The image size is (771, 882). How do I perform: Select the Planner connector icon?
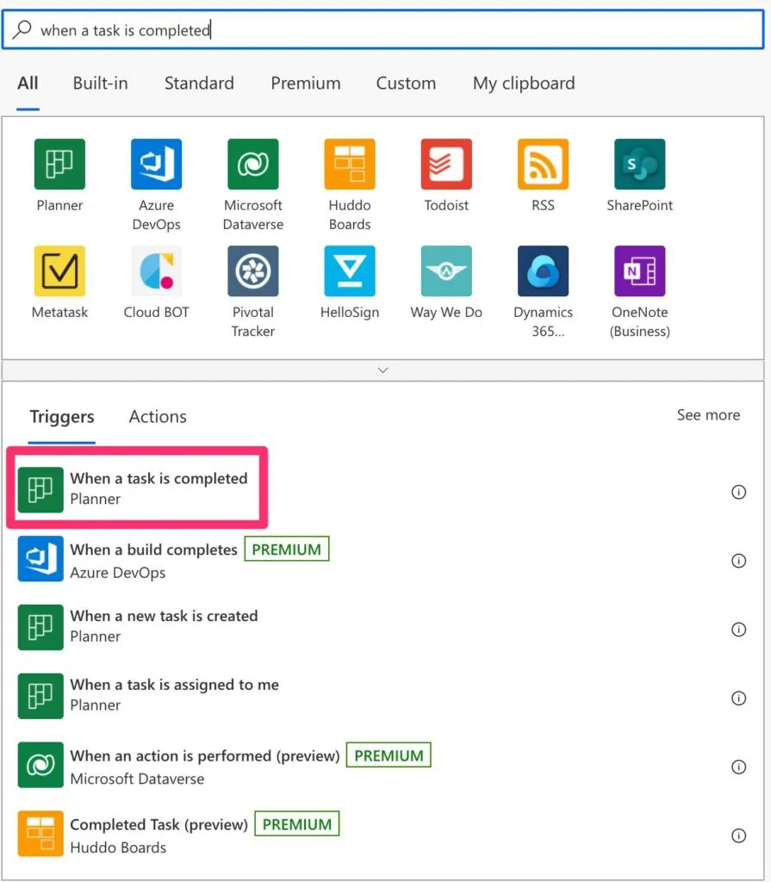click(x=59, y=165)
